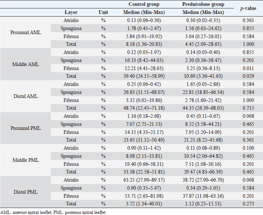The width and height of the screenshot is (263, 215).
Task: Click the Distal PML row label
Action: point(26,192)
